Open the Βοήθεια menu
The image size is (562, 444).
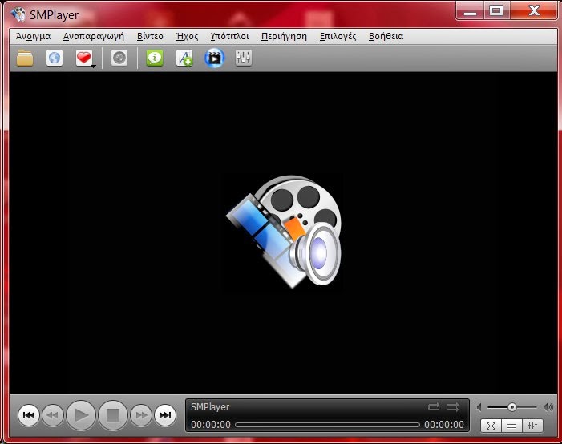pyautogui.click(x=386, y=36)
